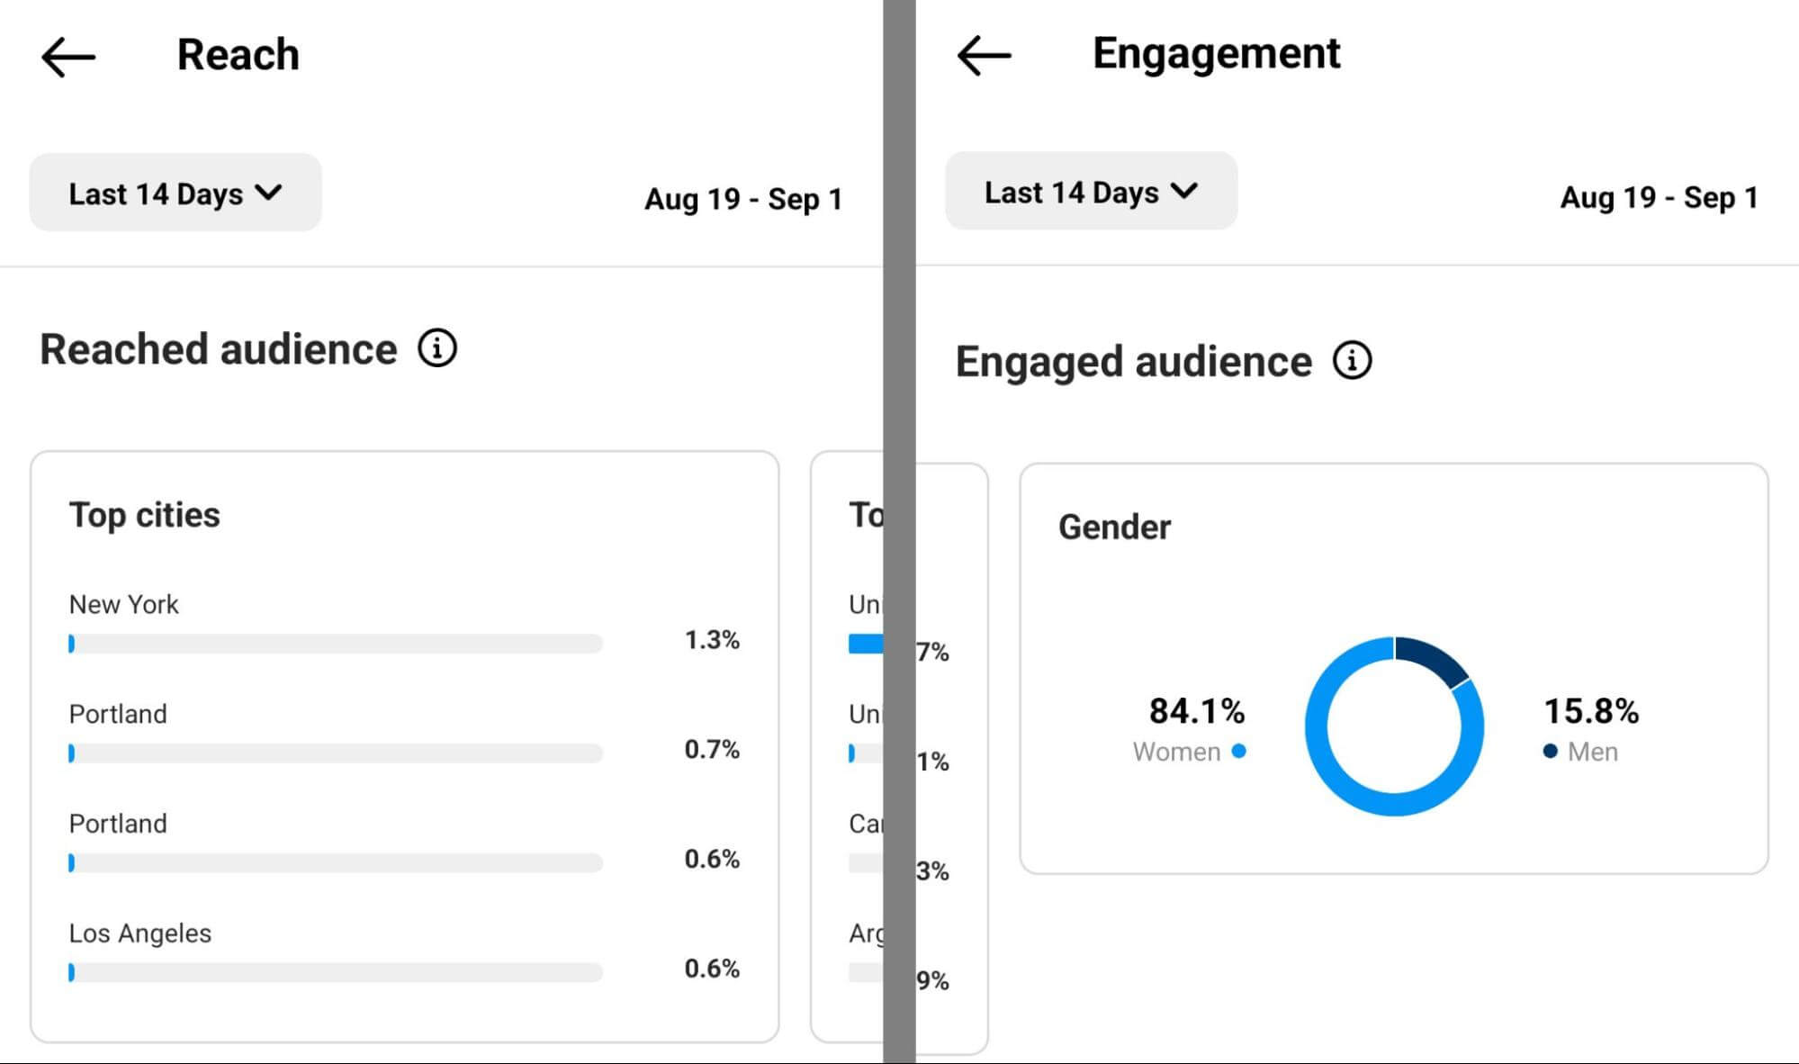Click the Women legend dot in Gender chart
1799x1064 pixels.
(1239, 751)
